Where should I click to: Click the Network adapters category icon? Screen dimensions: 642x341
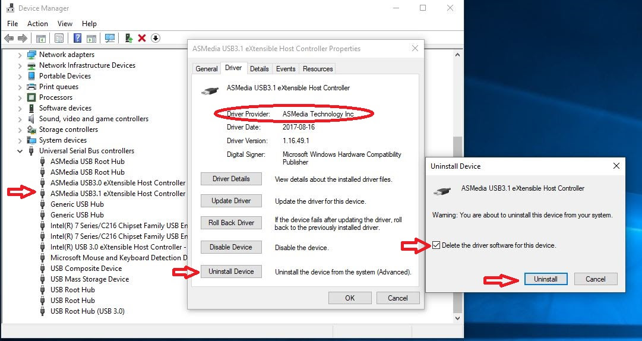click(31, 55)
